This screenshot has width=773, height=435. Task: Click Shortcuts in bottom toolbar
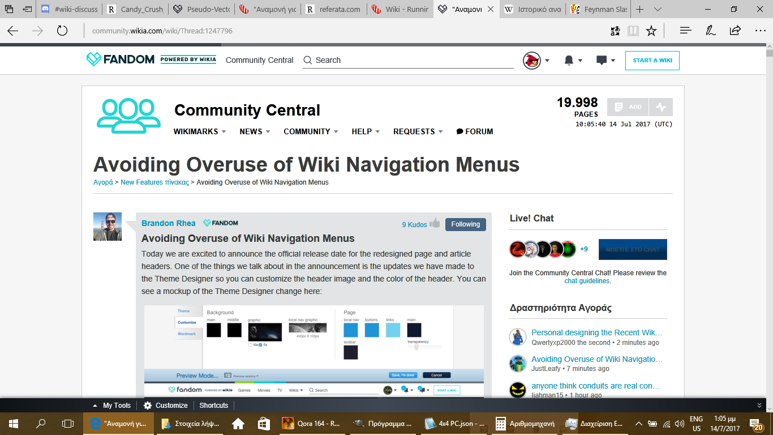pyautogui.click(x=214, y=406)
